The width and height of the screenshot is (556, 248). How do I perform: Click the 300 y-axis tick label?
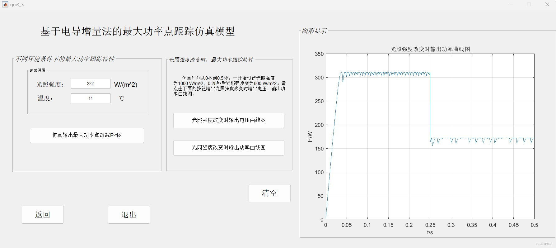coord(319,78)
